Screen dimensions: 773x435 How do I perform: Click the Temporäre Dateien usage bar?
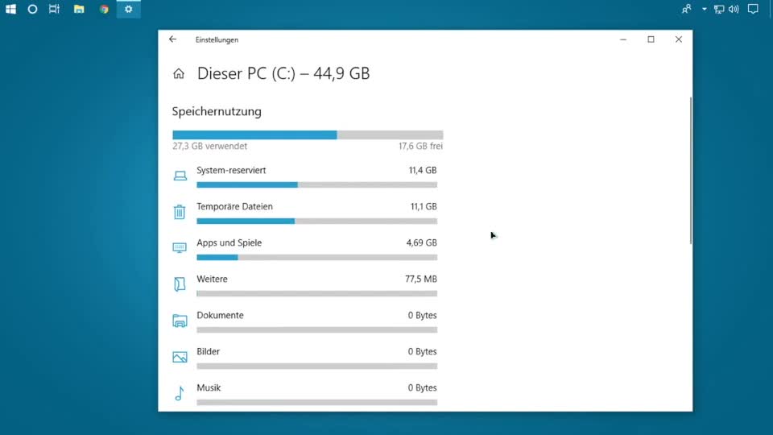tap(317, 221)
